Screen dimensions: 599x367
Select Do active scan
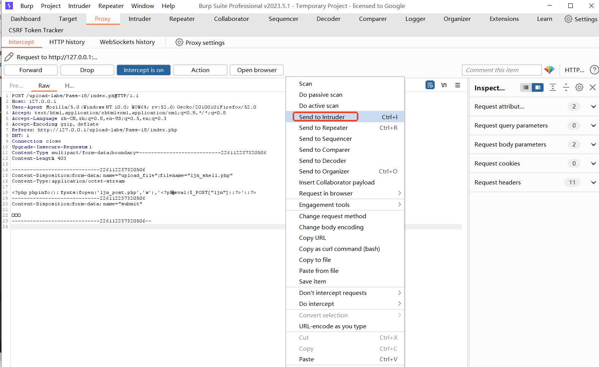pyautogui.click(x=345, y=106)
